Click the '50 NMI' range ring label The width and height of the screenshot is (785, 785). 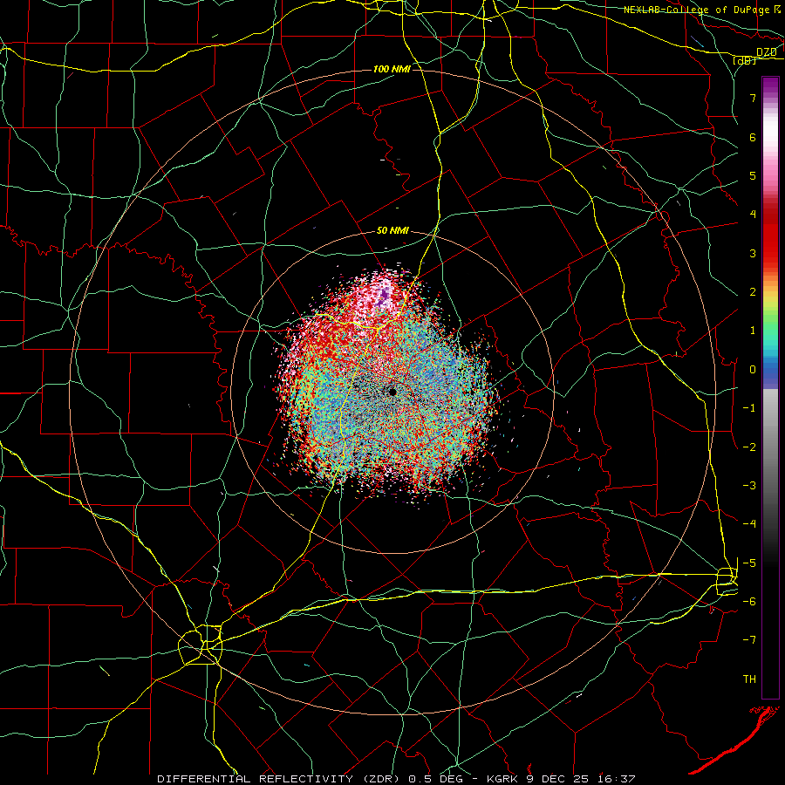pos(392,230)
